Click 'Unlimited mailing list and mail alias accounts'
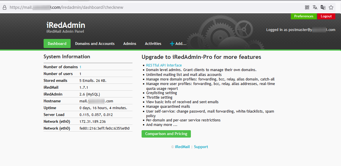341x166 pixels. click(184, 74)
